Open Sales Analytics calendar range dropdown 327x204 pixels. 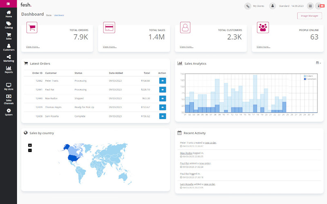coord(318,63)
